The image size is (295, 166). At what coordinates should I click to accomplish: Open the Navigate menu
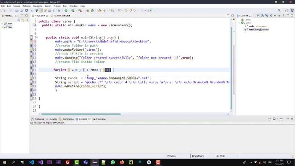click(38, 6)
